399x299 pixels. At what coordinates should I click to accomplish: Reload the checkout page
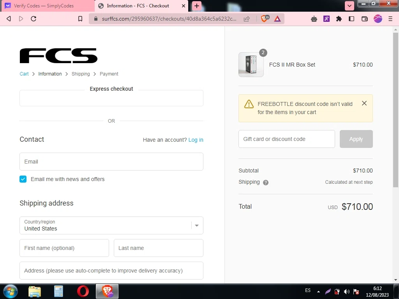[x=34, y=19]
